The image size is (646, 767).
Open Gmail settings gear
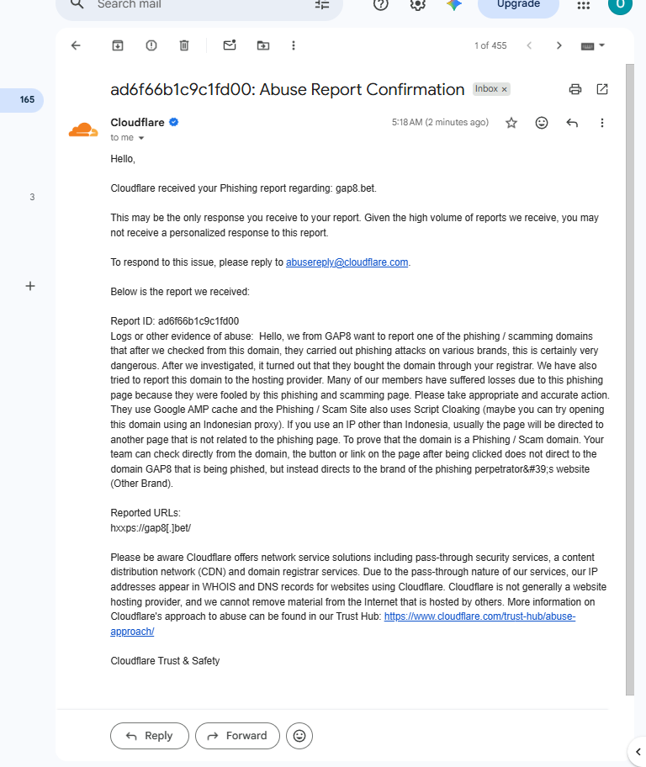point(417,4)
